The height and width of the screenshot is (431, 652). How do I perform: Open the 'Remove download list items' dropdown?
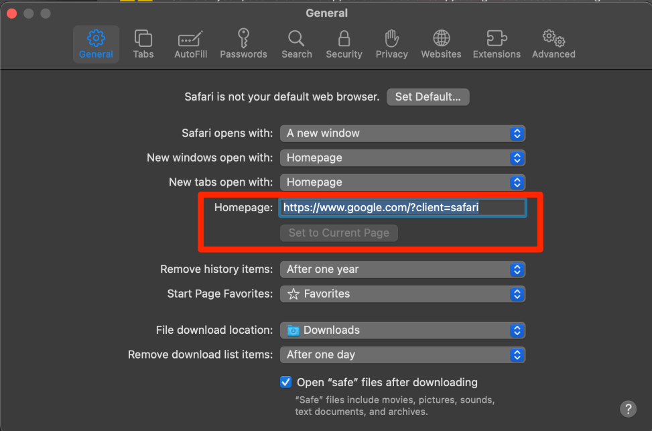403,355
